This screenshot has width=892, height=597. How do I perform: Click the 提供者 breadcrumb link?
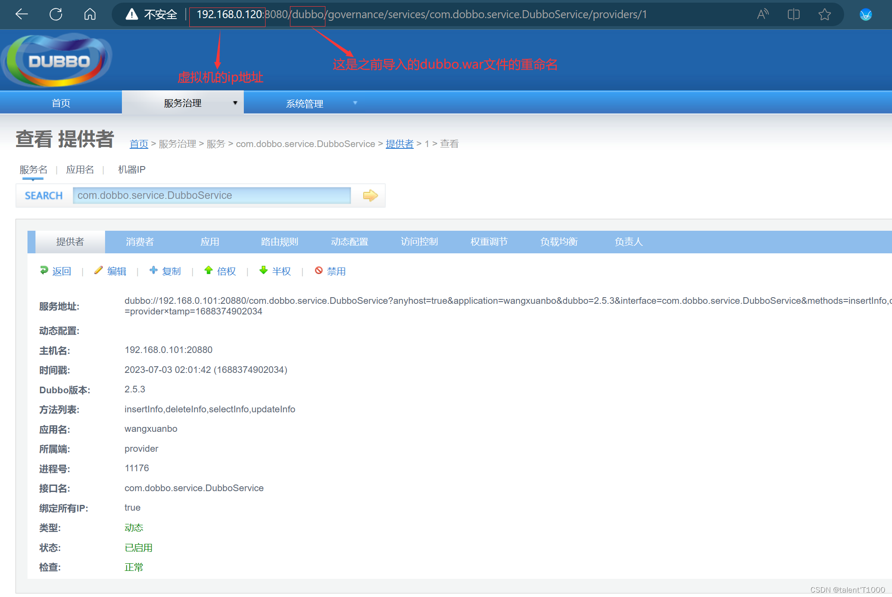pos(399,143)
